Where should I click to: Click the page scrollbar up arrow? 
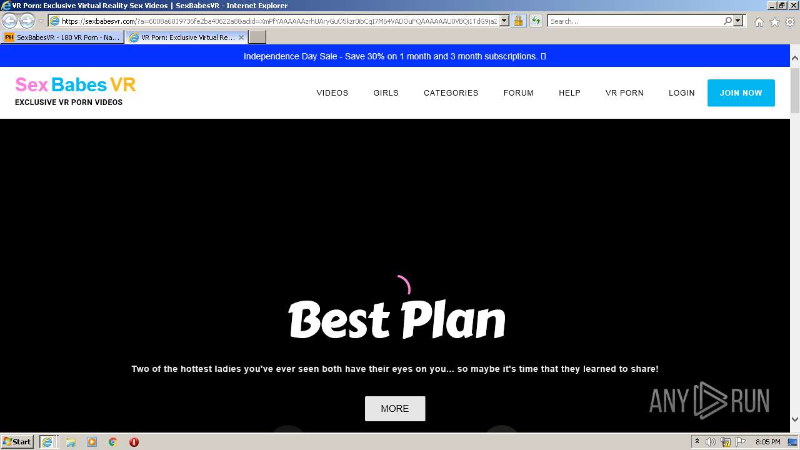point(795,57)
